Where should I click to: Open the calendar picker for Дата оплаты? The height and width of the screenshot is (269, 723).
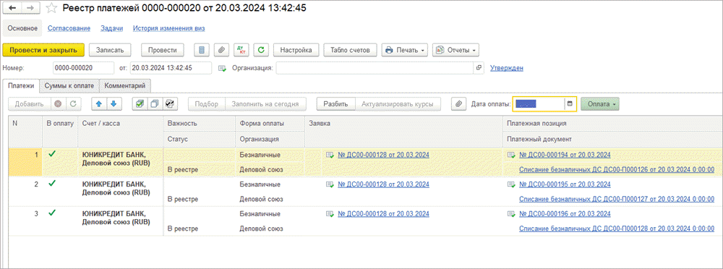(570, 104)
